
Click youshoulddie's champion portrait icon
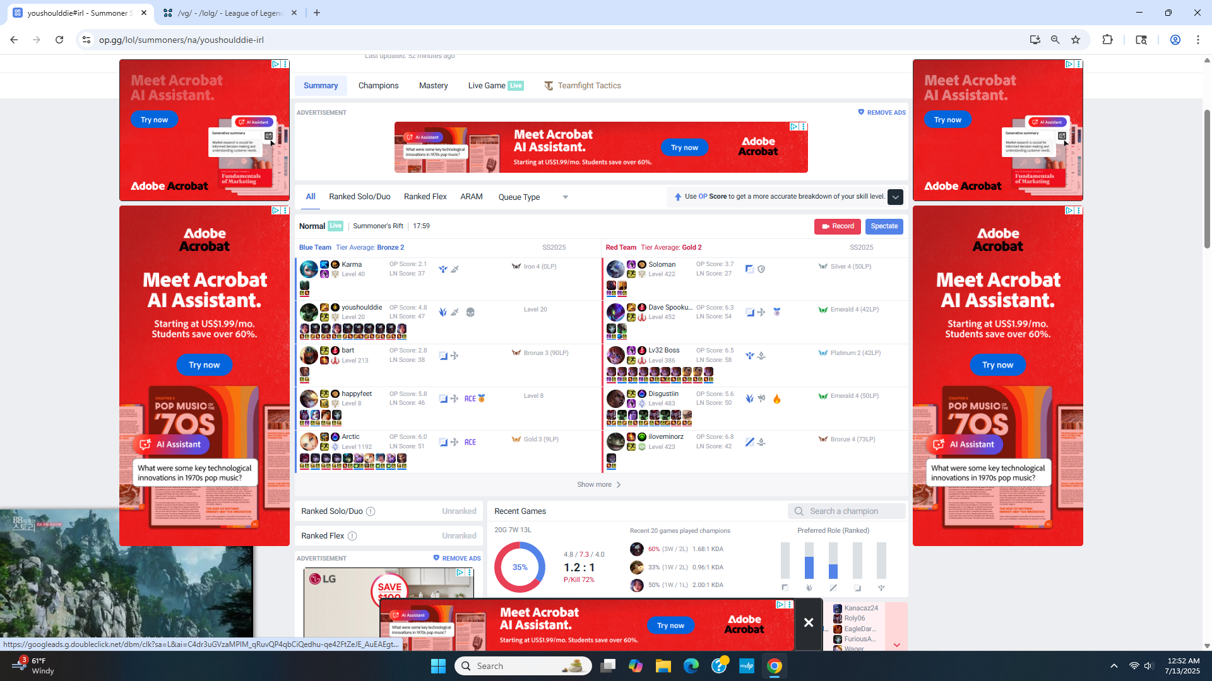click(309, 312)
